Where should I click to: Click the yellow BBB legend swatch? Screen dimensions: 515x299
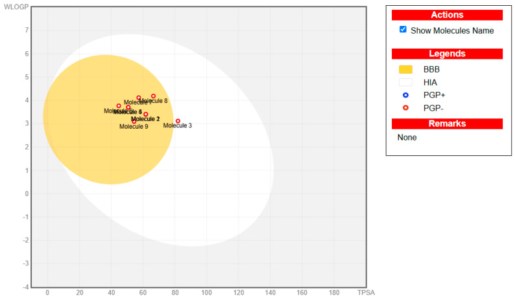coord(405,69)
